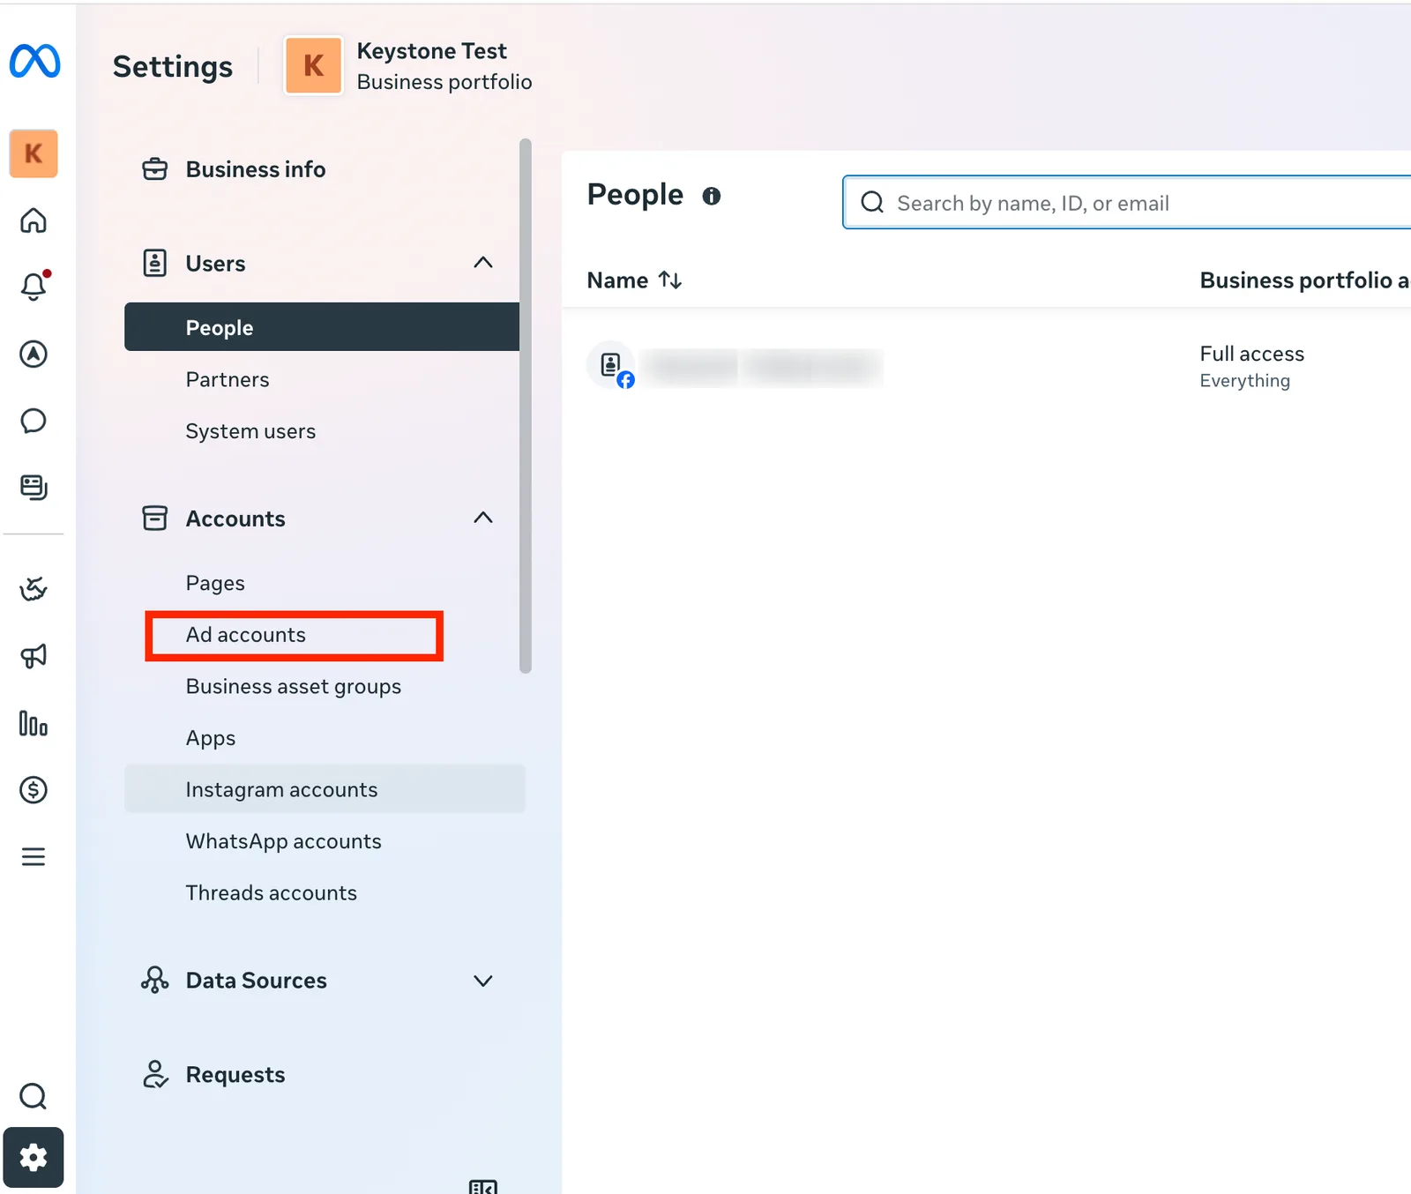Open Threads accounts
Screen dimensions: 1411x1194
click(272, 892)
